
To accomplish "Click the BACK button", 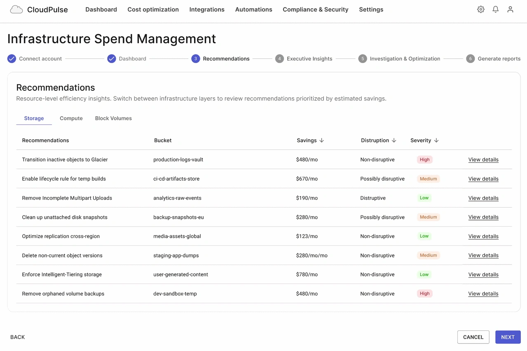I will click(18, 337).
